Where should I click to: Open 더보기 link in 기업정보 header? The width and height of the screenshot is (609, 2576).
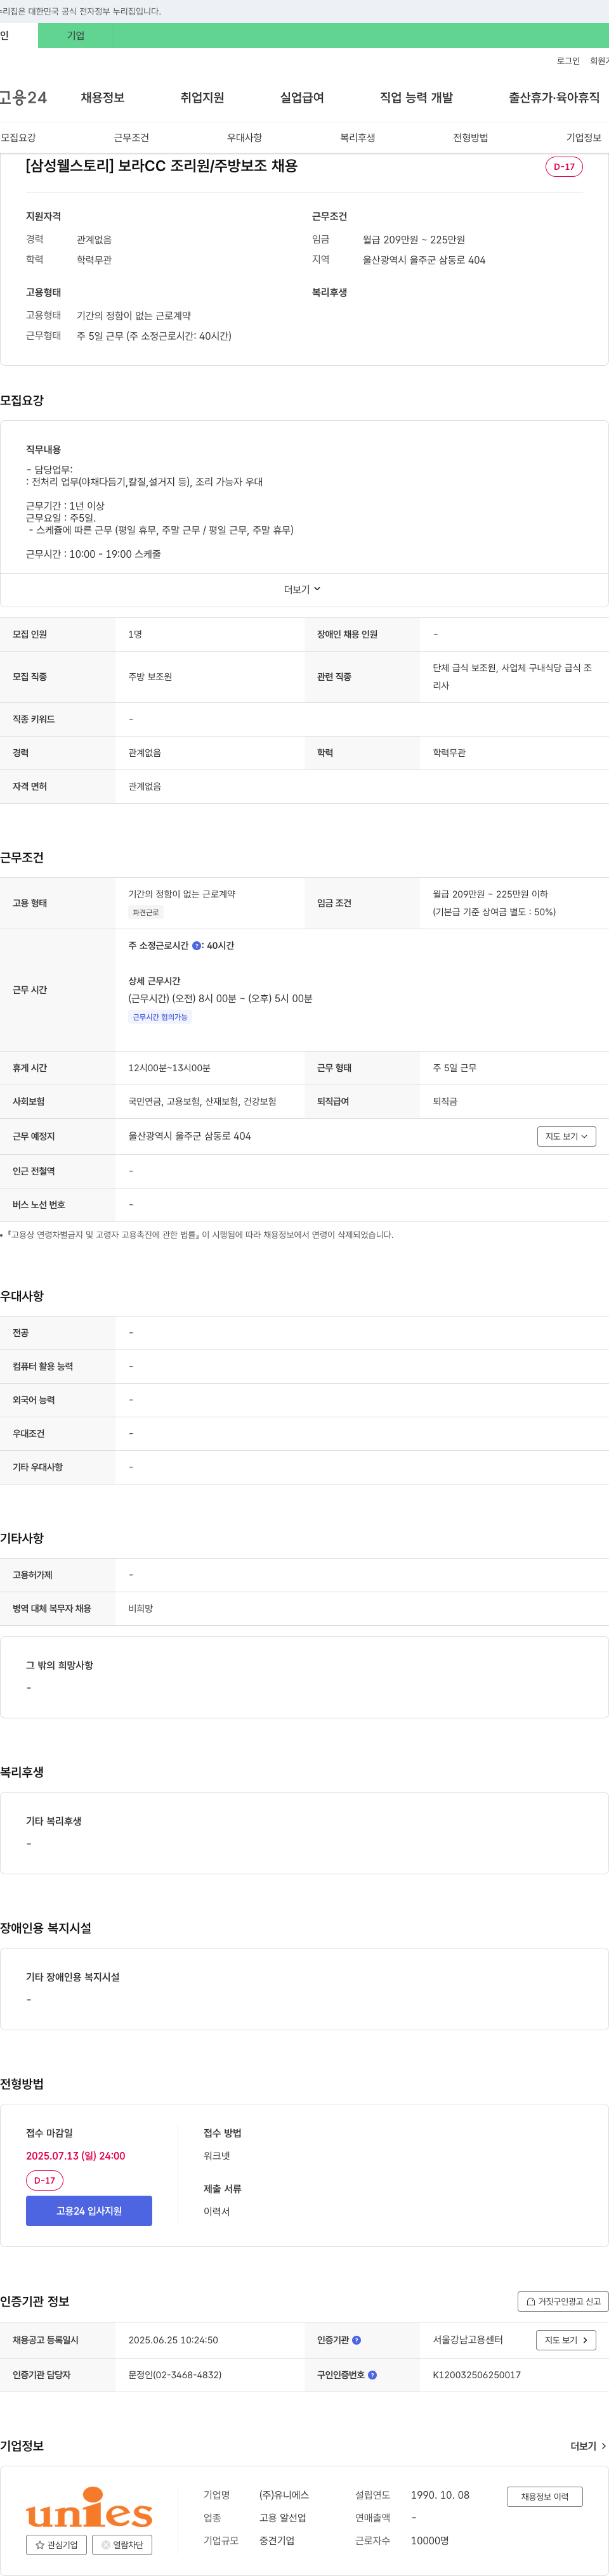coord(588,2446)
